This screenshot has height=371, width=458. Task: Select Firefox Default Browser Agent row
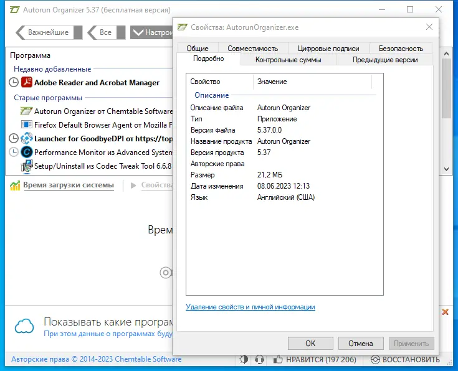pos(89,125)
